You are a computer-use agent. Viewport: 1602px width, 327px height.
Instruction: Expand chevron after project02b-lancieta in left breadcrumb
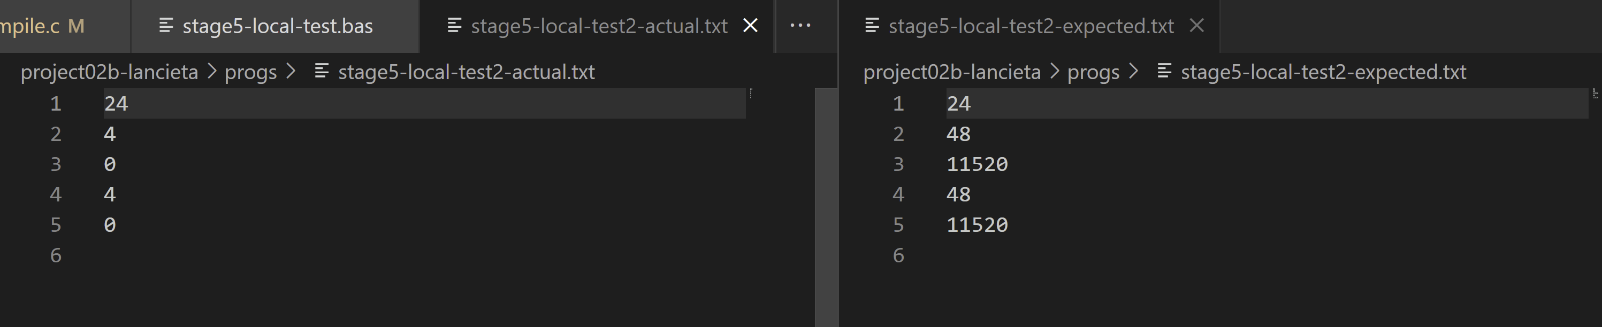pyautogui.click(x=212, y=72)
